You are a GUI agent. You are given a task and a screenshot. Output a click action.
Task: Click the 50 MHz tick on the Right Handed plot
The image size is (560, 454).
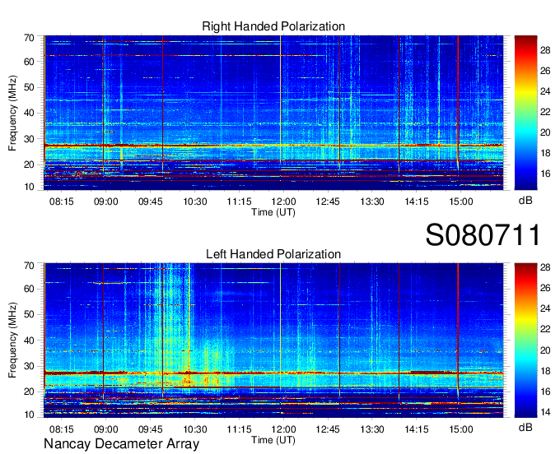coord(29,87)
